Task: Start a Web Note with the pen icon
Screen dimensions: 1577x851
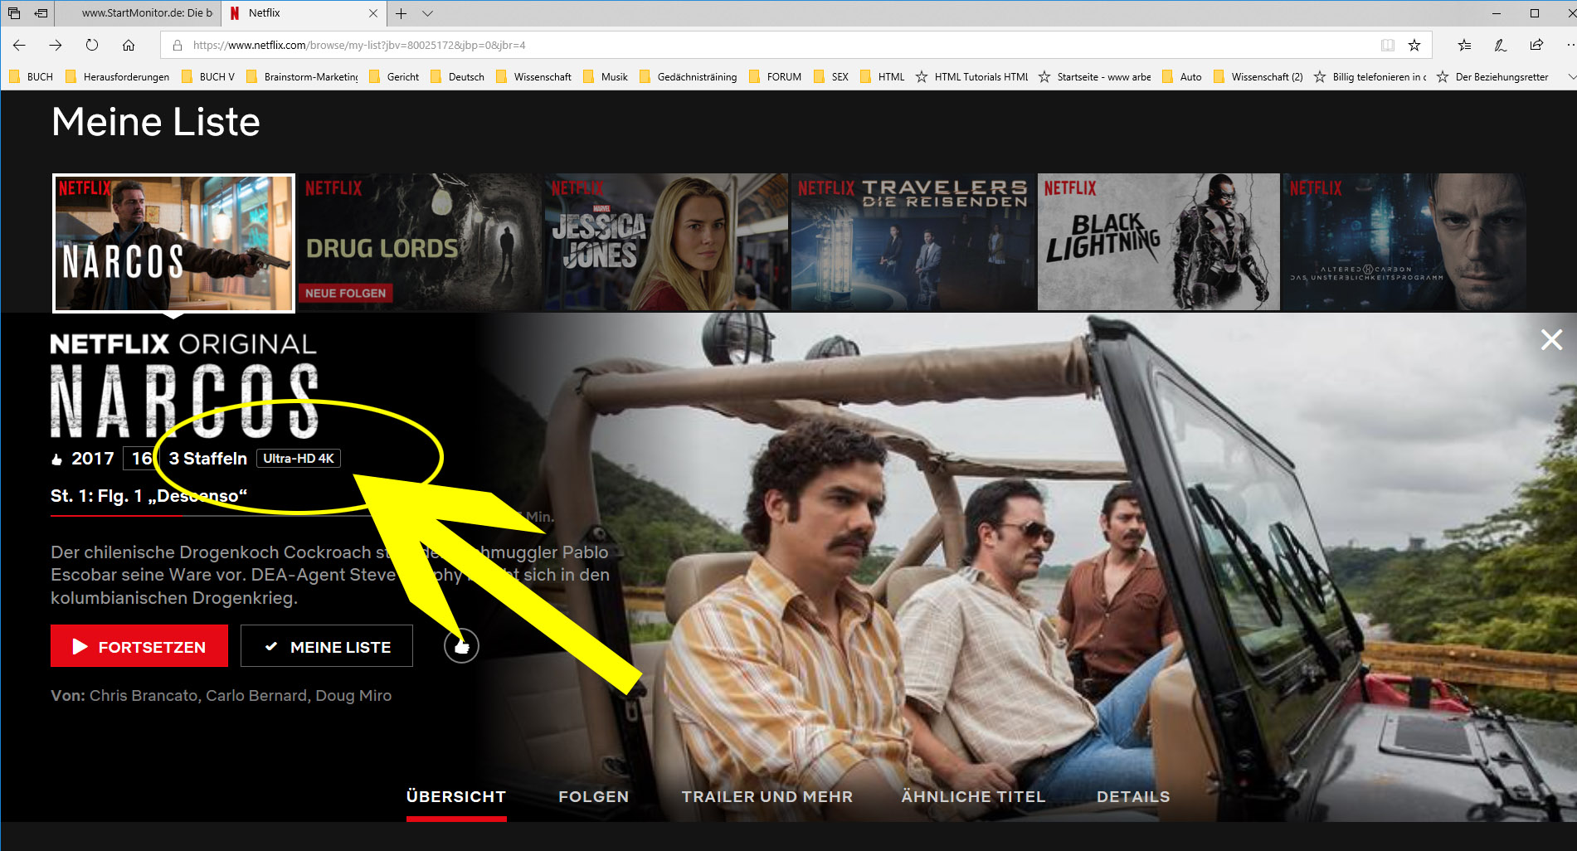Action: coord(1500,45)
